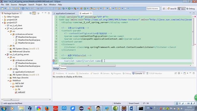The width and height of the screenshot is (197, 111).
Task: Toggle Link with Editor in Package Explorer
Action: click(x=34, y=13)
